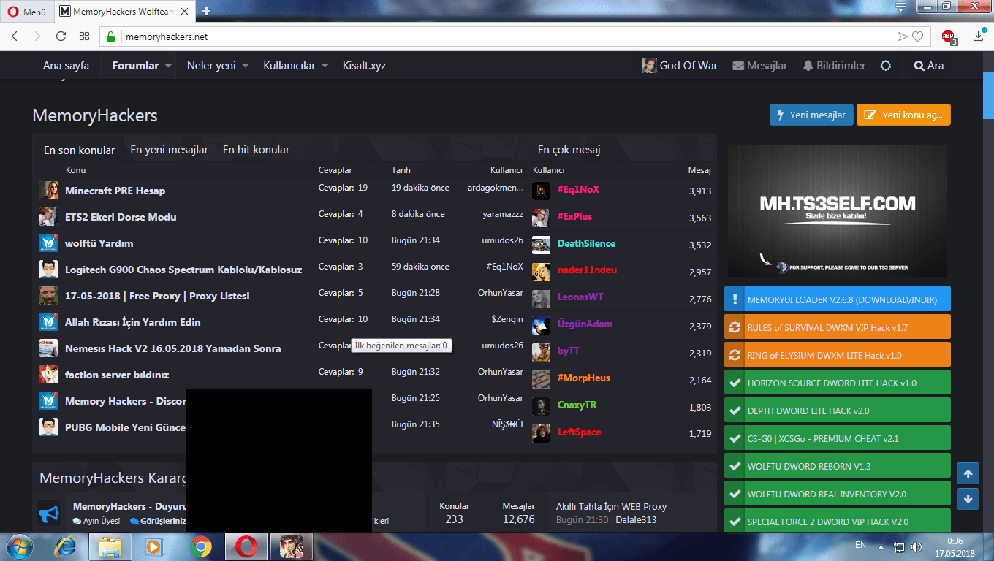The width and height of the screenshot is (994, 561).
Task: Open user CnaxyTR profile
Action: tap(577, 405)
